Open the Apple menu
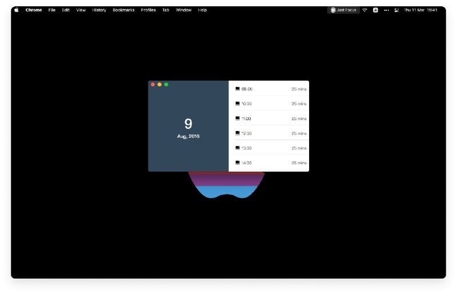 [x=16, y=10]
